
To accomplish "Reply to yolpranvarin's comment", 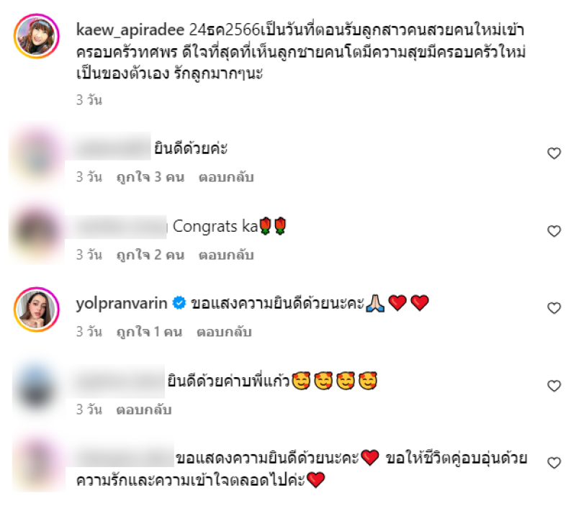I will tap(224, 332).
